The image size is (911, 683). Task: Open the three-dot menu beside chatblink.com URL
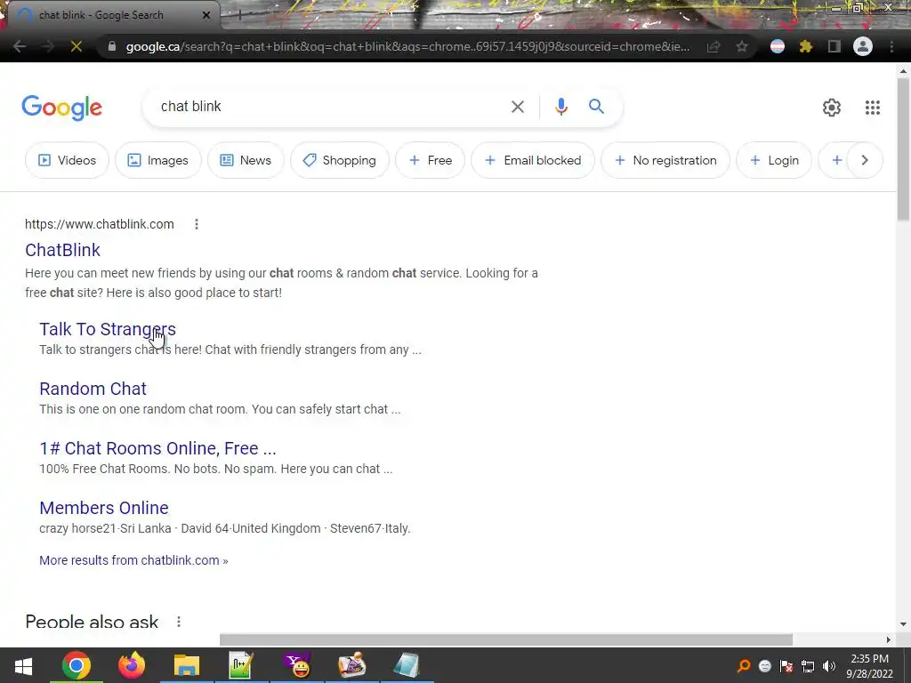197,224
